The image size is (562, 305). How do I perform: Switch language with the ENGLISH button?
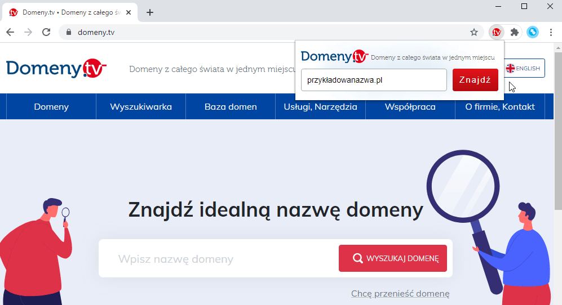coord(524,68)
